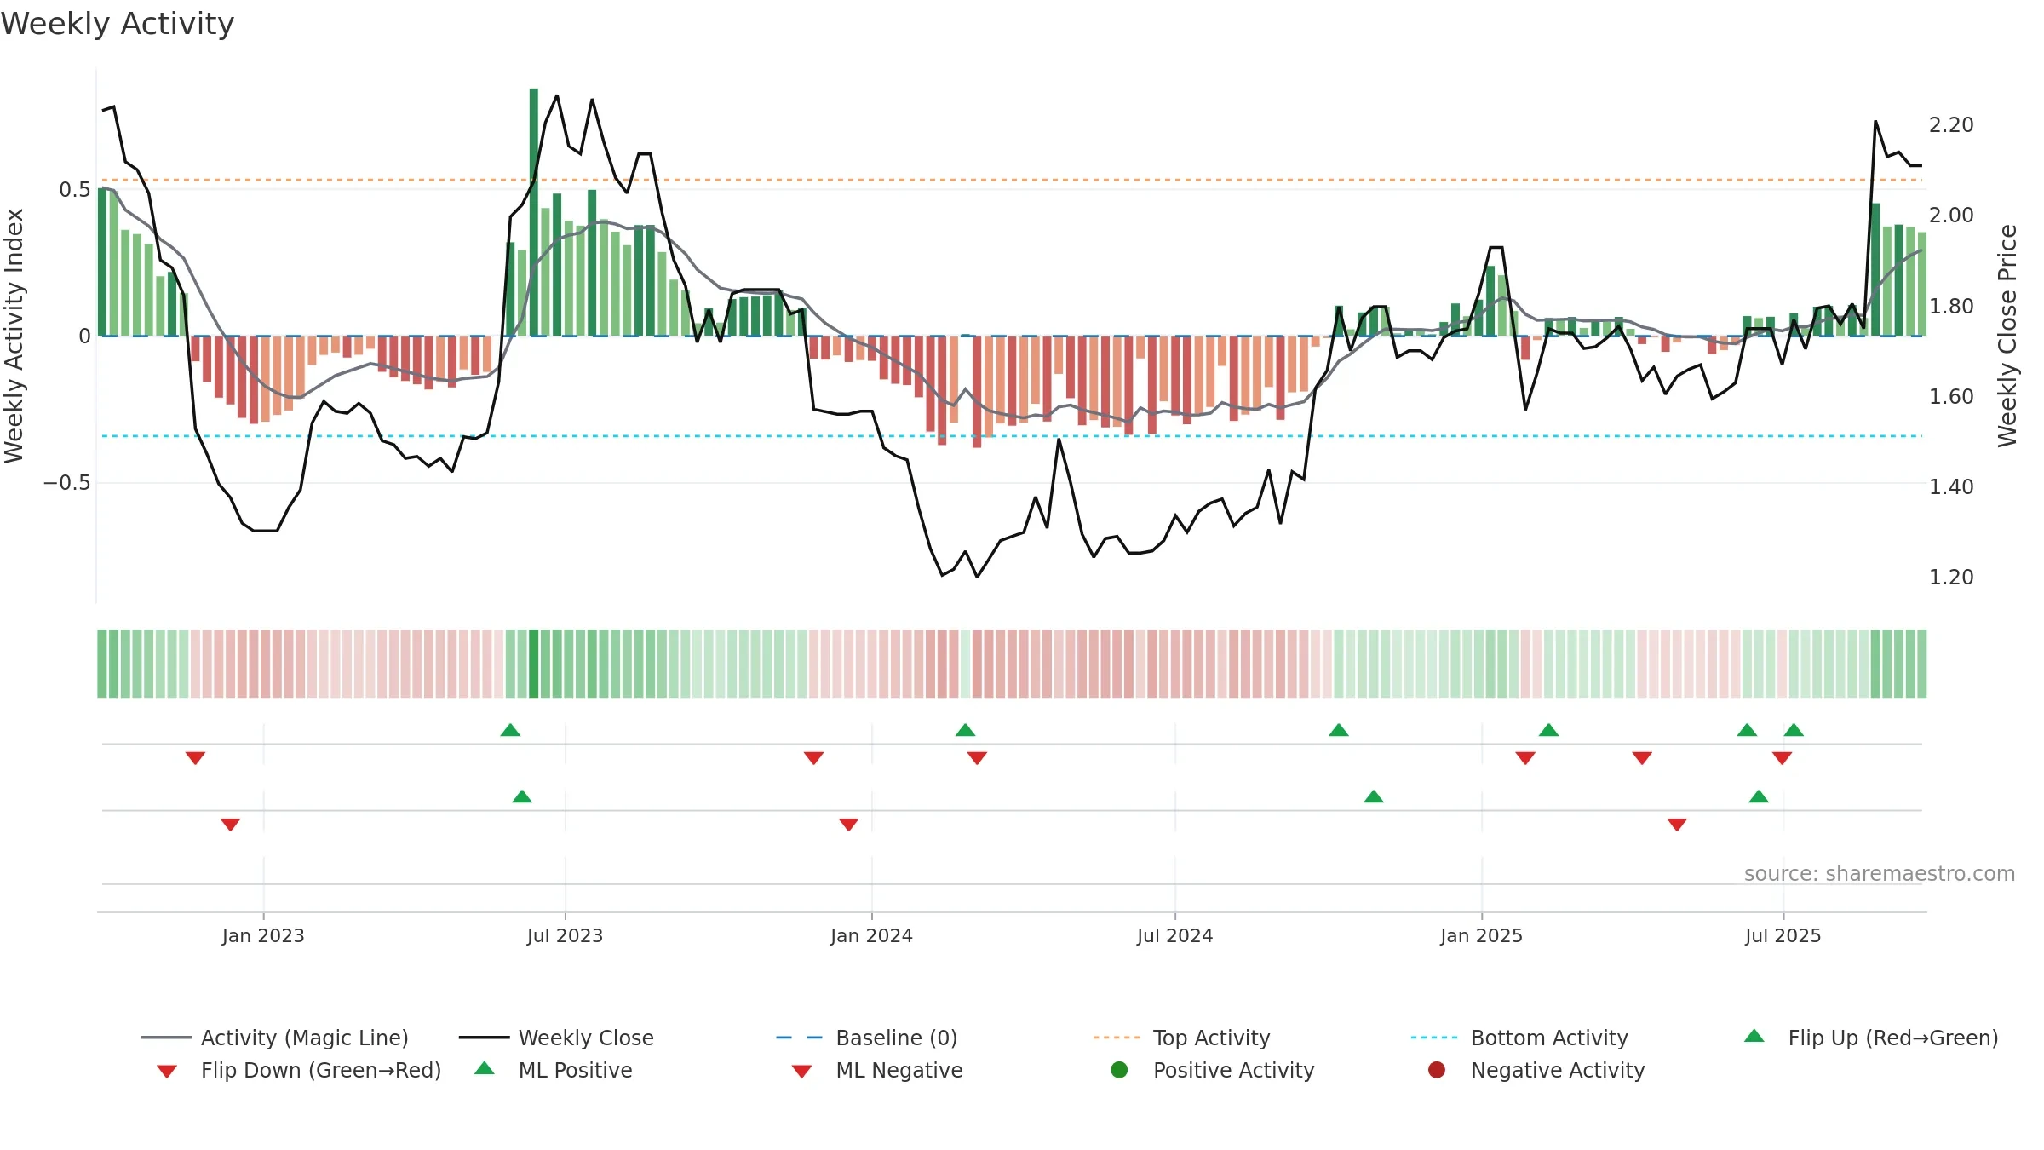
Task: Click the source: sharemaestro.com text
Action: 1879,873
